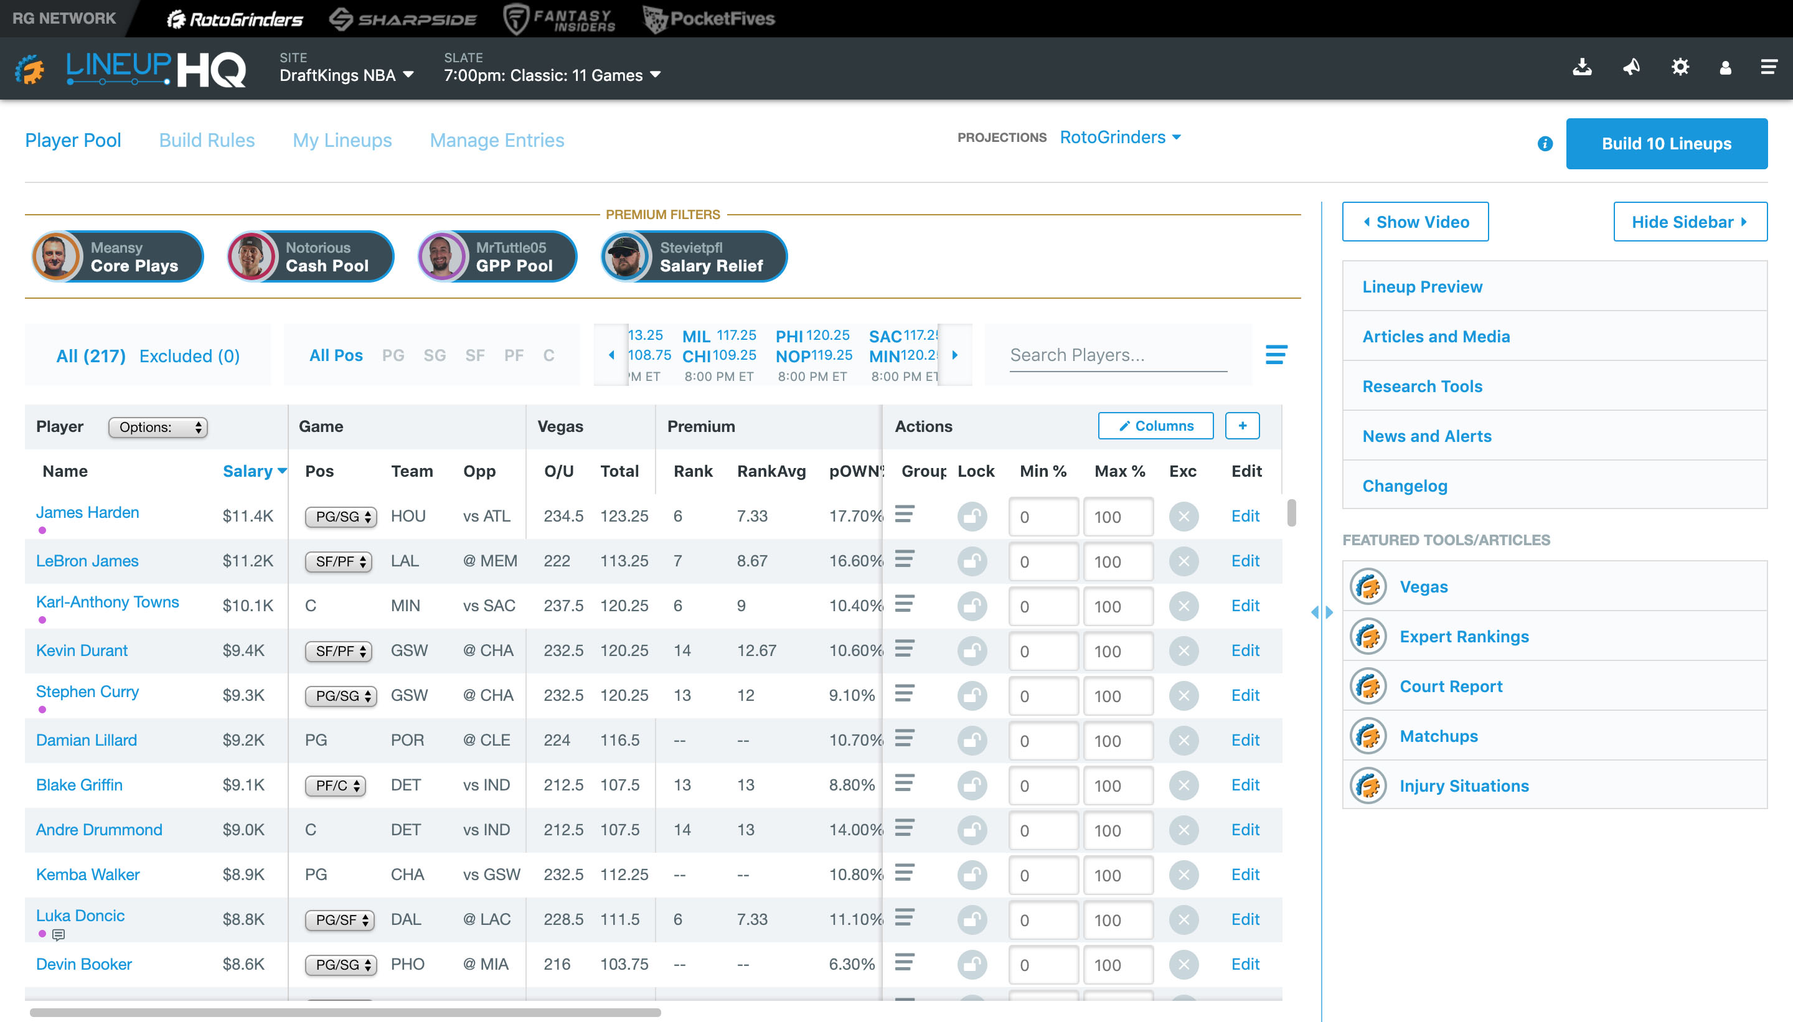
Task: Click Hide Sidebar button
Action: tap(1690, 222)
